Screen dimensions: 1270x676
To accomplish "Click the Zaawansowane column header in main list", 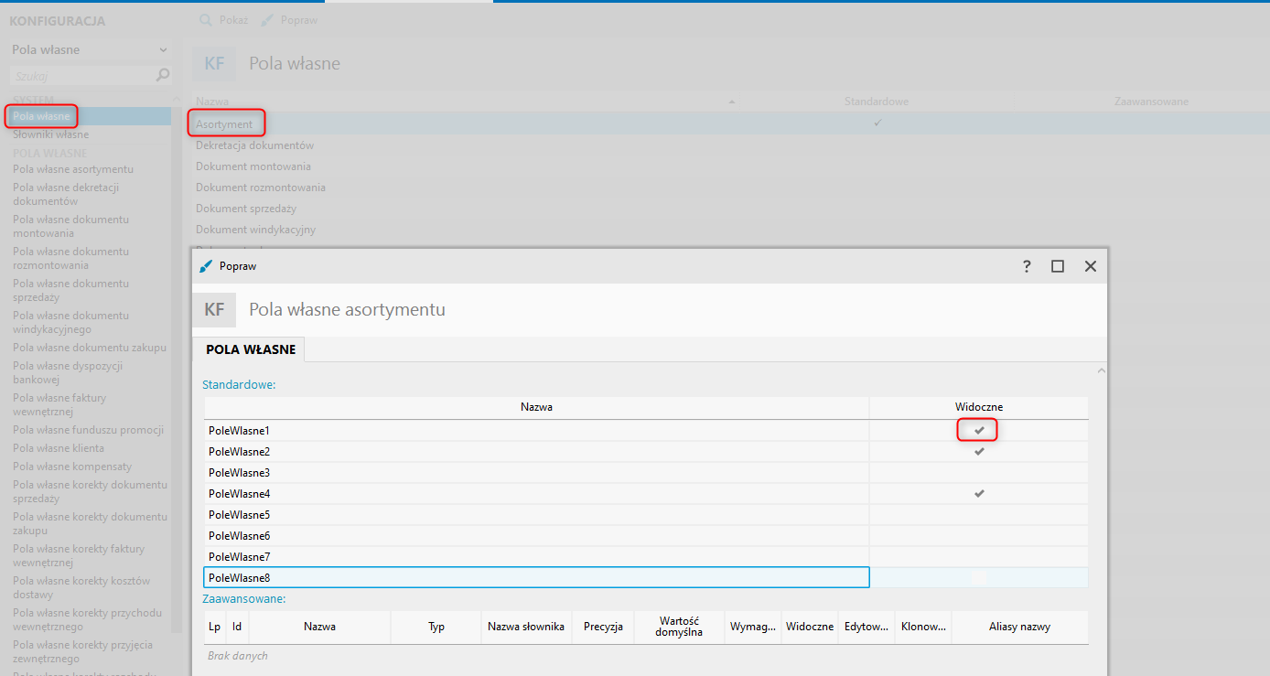I will (1151, 102).
